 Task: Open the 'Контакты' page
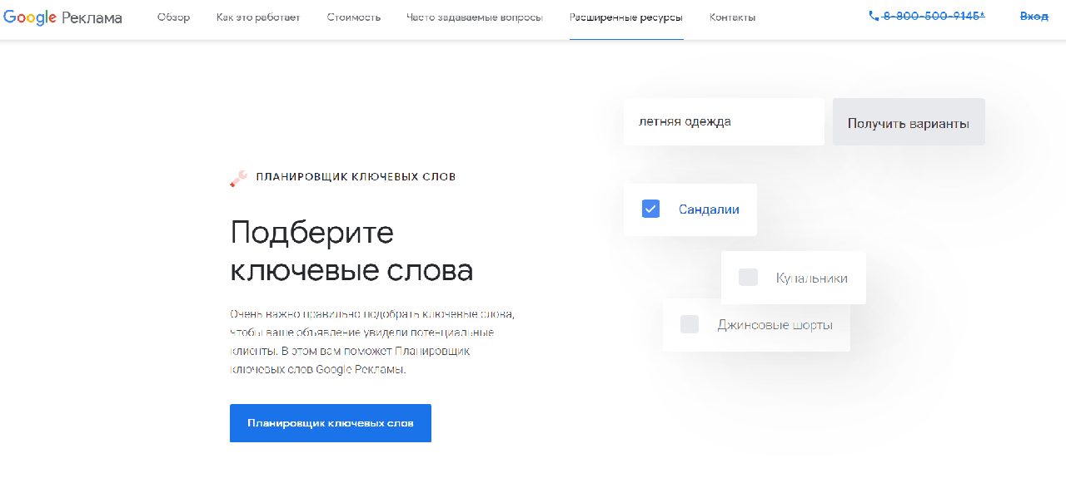point(731,17)
